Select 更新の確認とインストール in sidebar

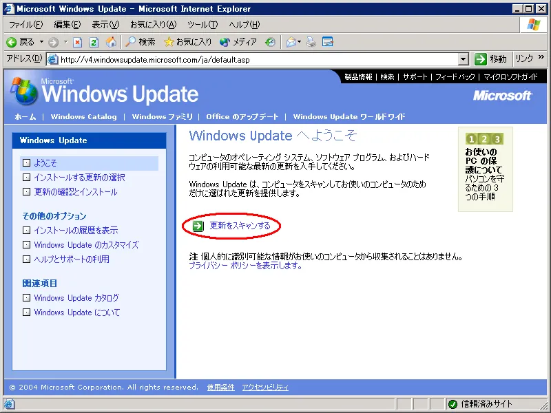(76, 192)
